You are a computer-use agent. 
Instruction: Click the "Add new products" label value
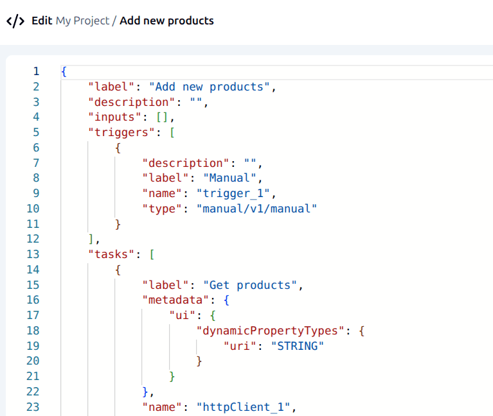tap(209, 87)
